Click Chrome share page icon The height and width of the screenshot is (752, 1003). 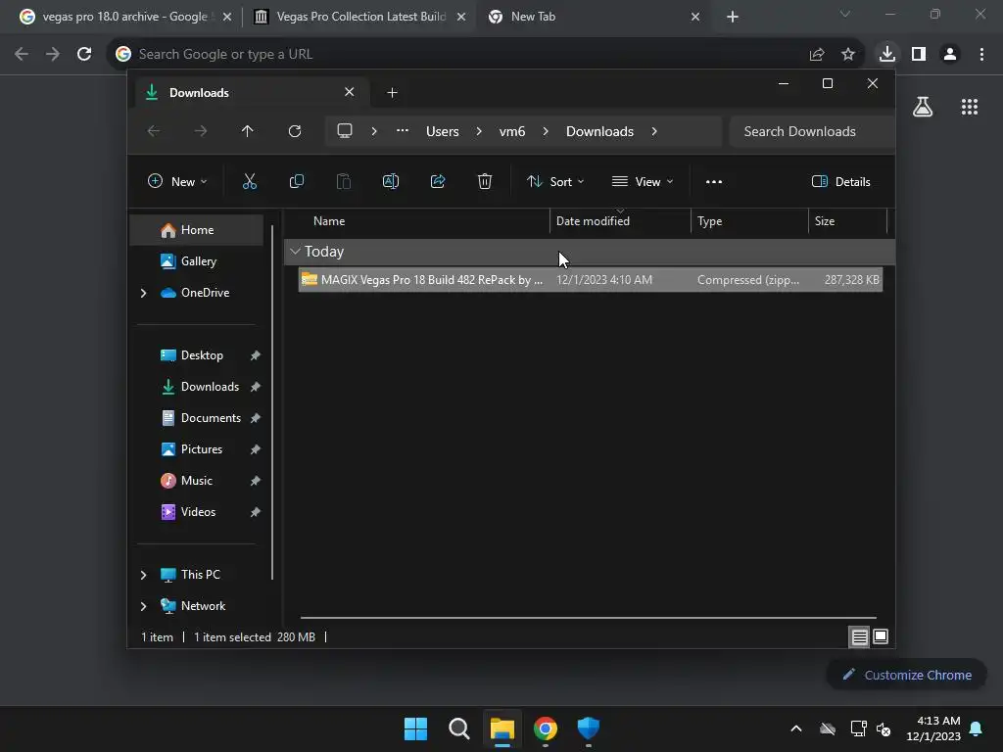[x=817, y=55]
